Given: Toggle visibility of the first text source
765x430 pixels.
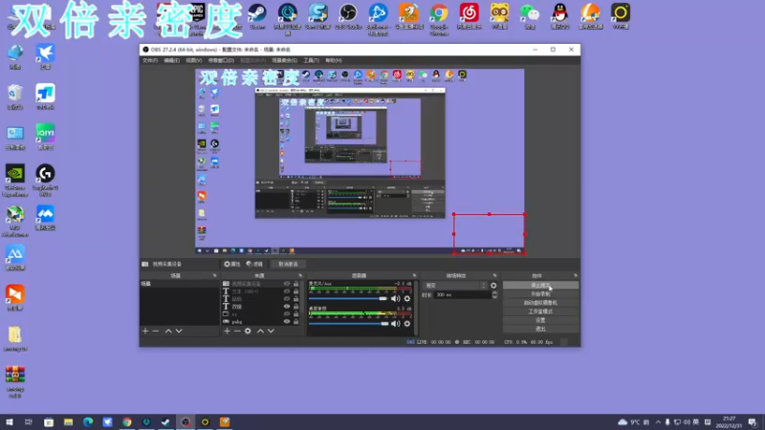Looking at the screenshot, I should (x=287, y=291).
